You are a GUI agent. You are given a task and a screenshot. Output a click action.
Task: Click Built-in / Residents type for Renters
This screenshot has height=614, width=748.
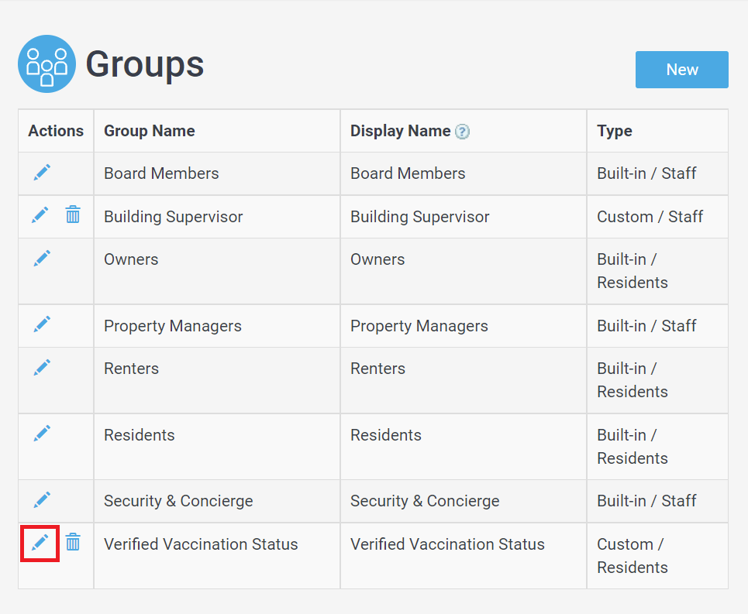click(x=657, y=380)
